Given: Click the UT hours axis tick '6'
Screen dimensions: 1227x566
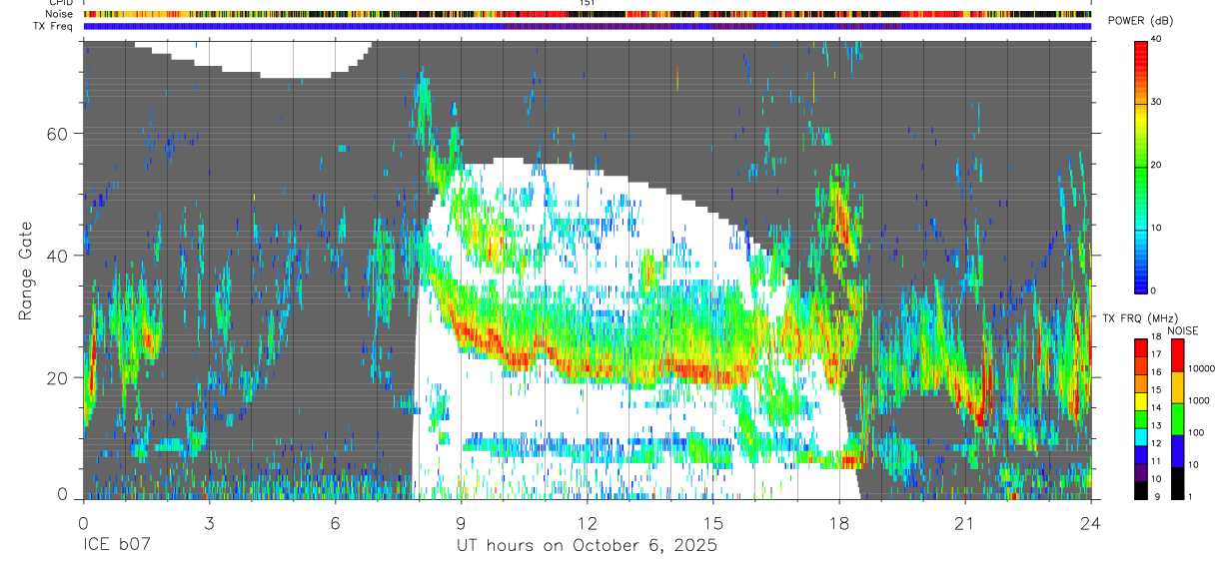Looking at the screenshot, I should pyautogui.click(x=335, y=522).
